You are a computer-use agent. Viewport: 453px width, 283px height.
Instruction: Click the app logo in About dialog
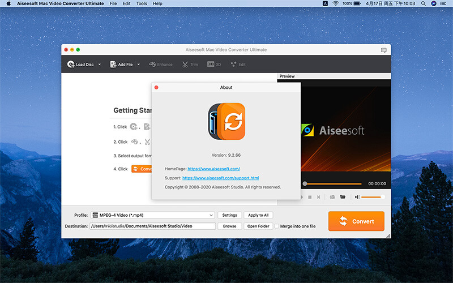tap(227, 122)
